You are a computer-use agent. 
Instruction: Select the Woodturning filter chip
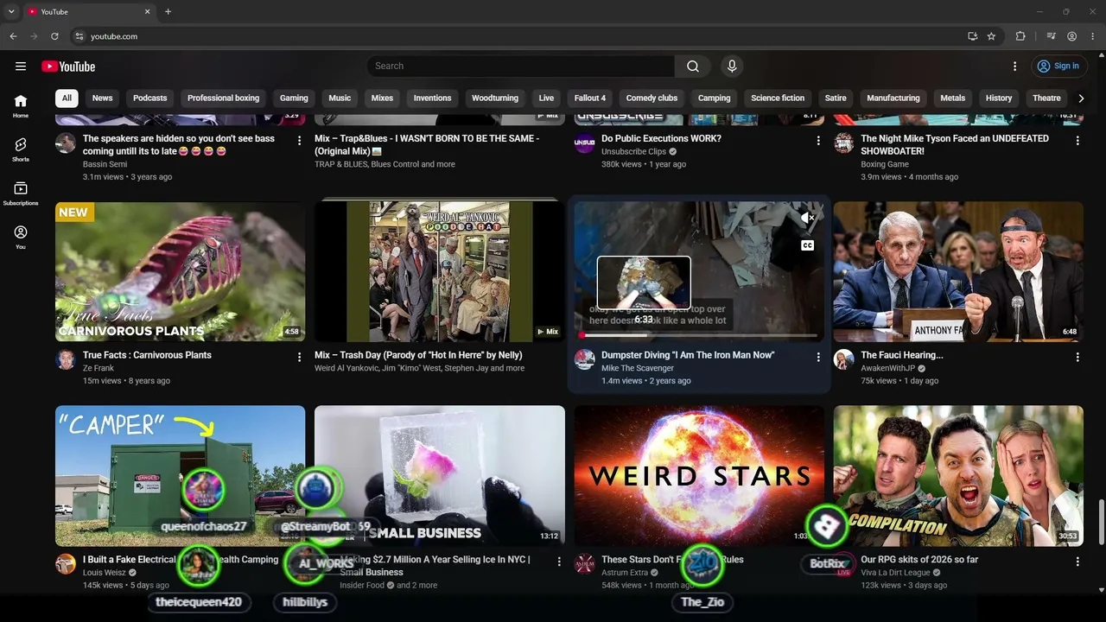[x=495, y=98]
